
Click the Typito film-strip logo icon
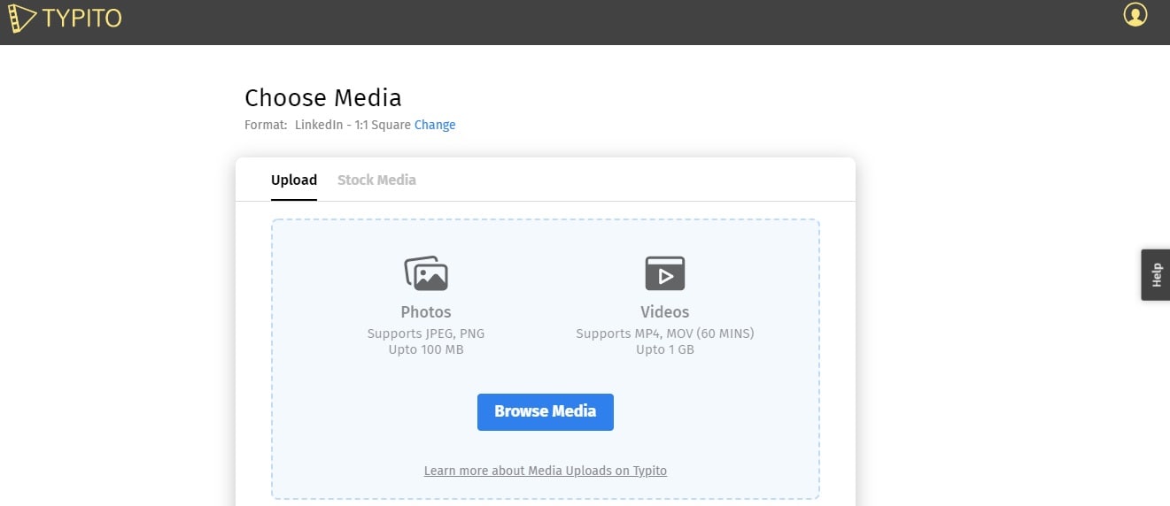21,17
